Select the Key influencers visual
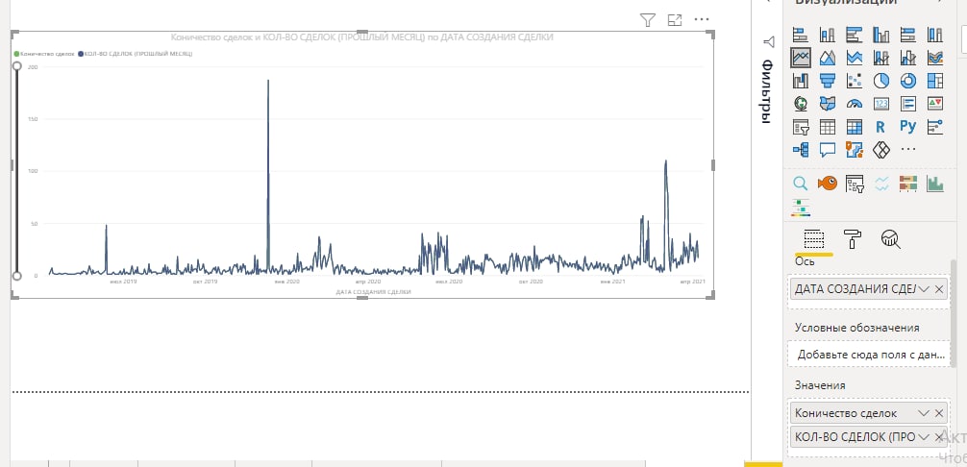Image resolution: width=967 pixels, height=467 pixels. (x=935, y=126)
